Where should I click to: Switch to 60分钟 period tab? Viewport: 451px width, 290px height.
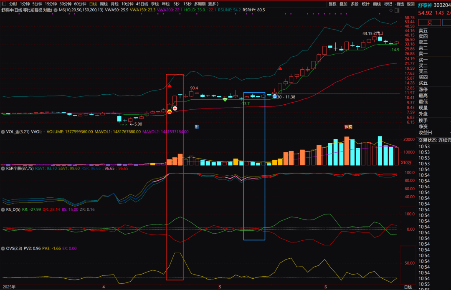[x=80, y=4]
